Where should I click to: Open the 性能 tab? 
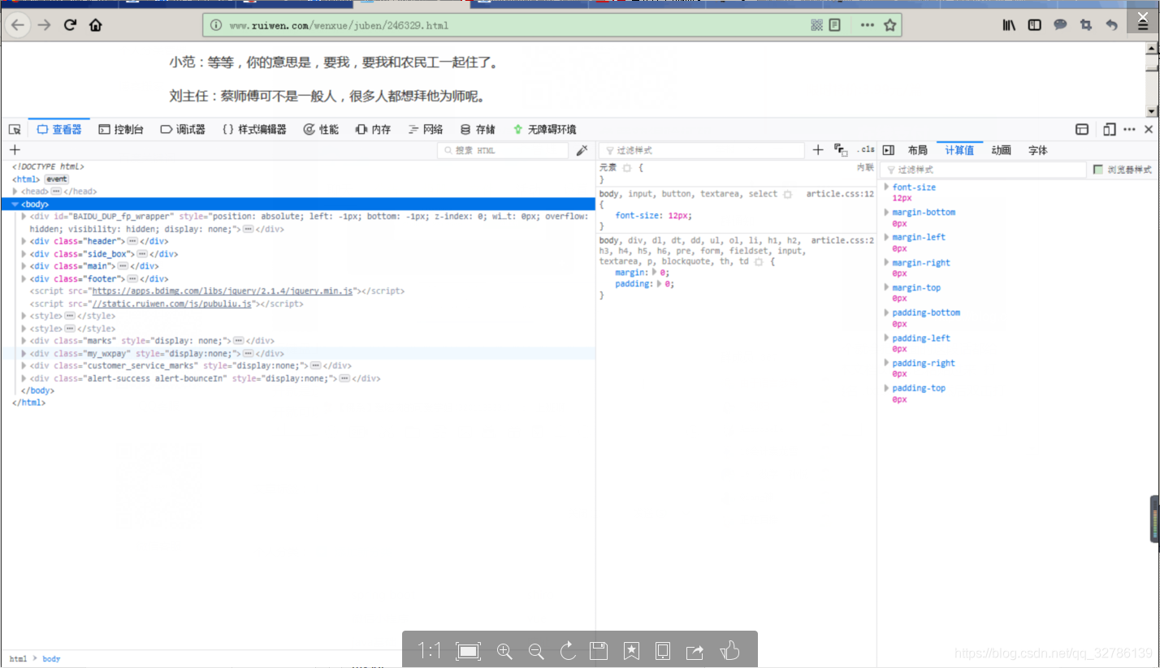[x=321, y=129]
